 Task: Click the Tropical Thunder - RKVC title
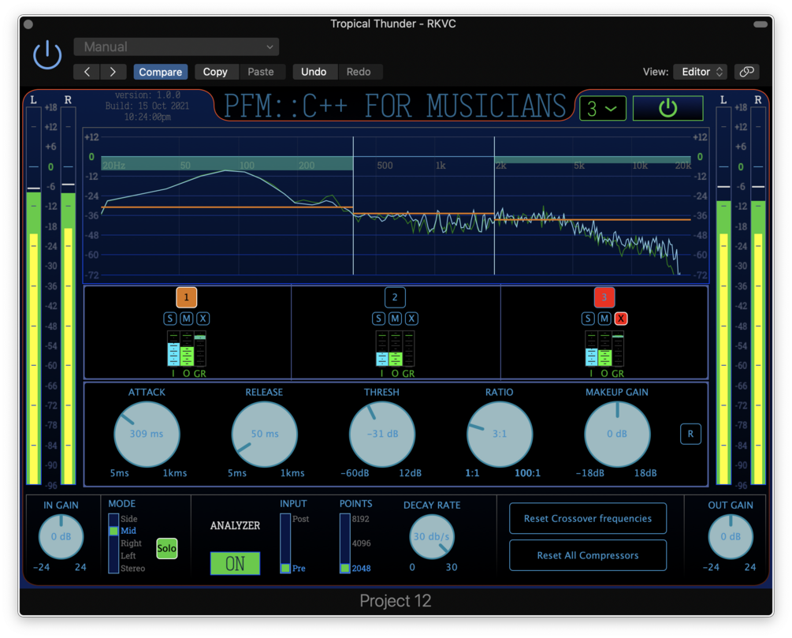pyautogui.click(x=393, y=23)
